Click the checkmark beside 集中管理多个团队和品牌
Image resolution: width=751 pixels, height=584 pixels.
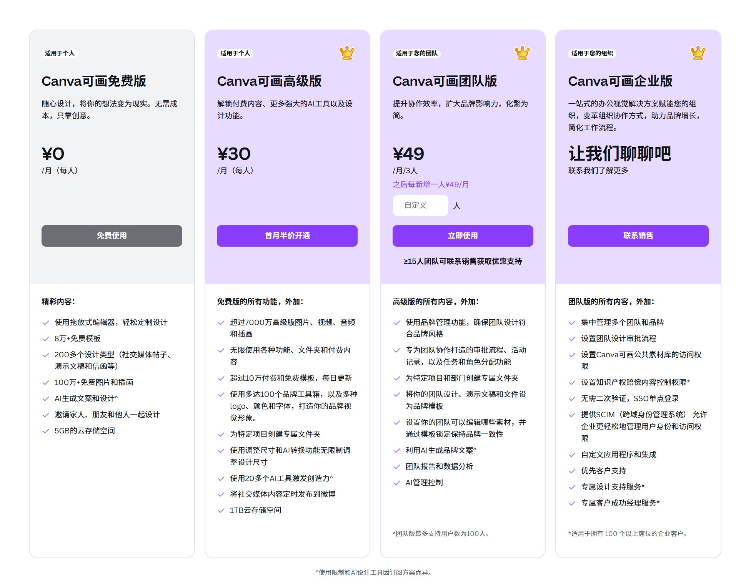point(572,323)
